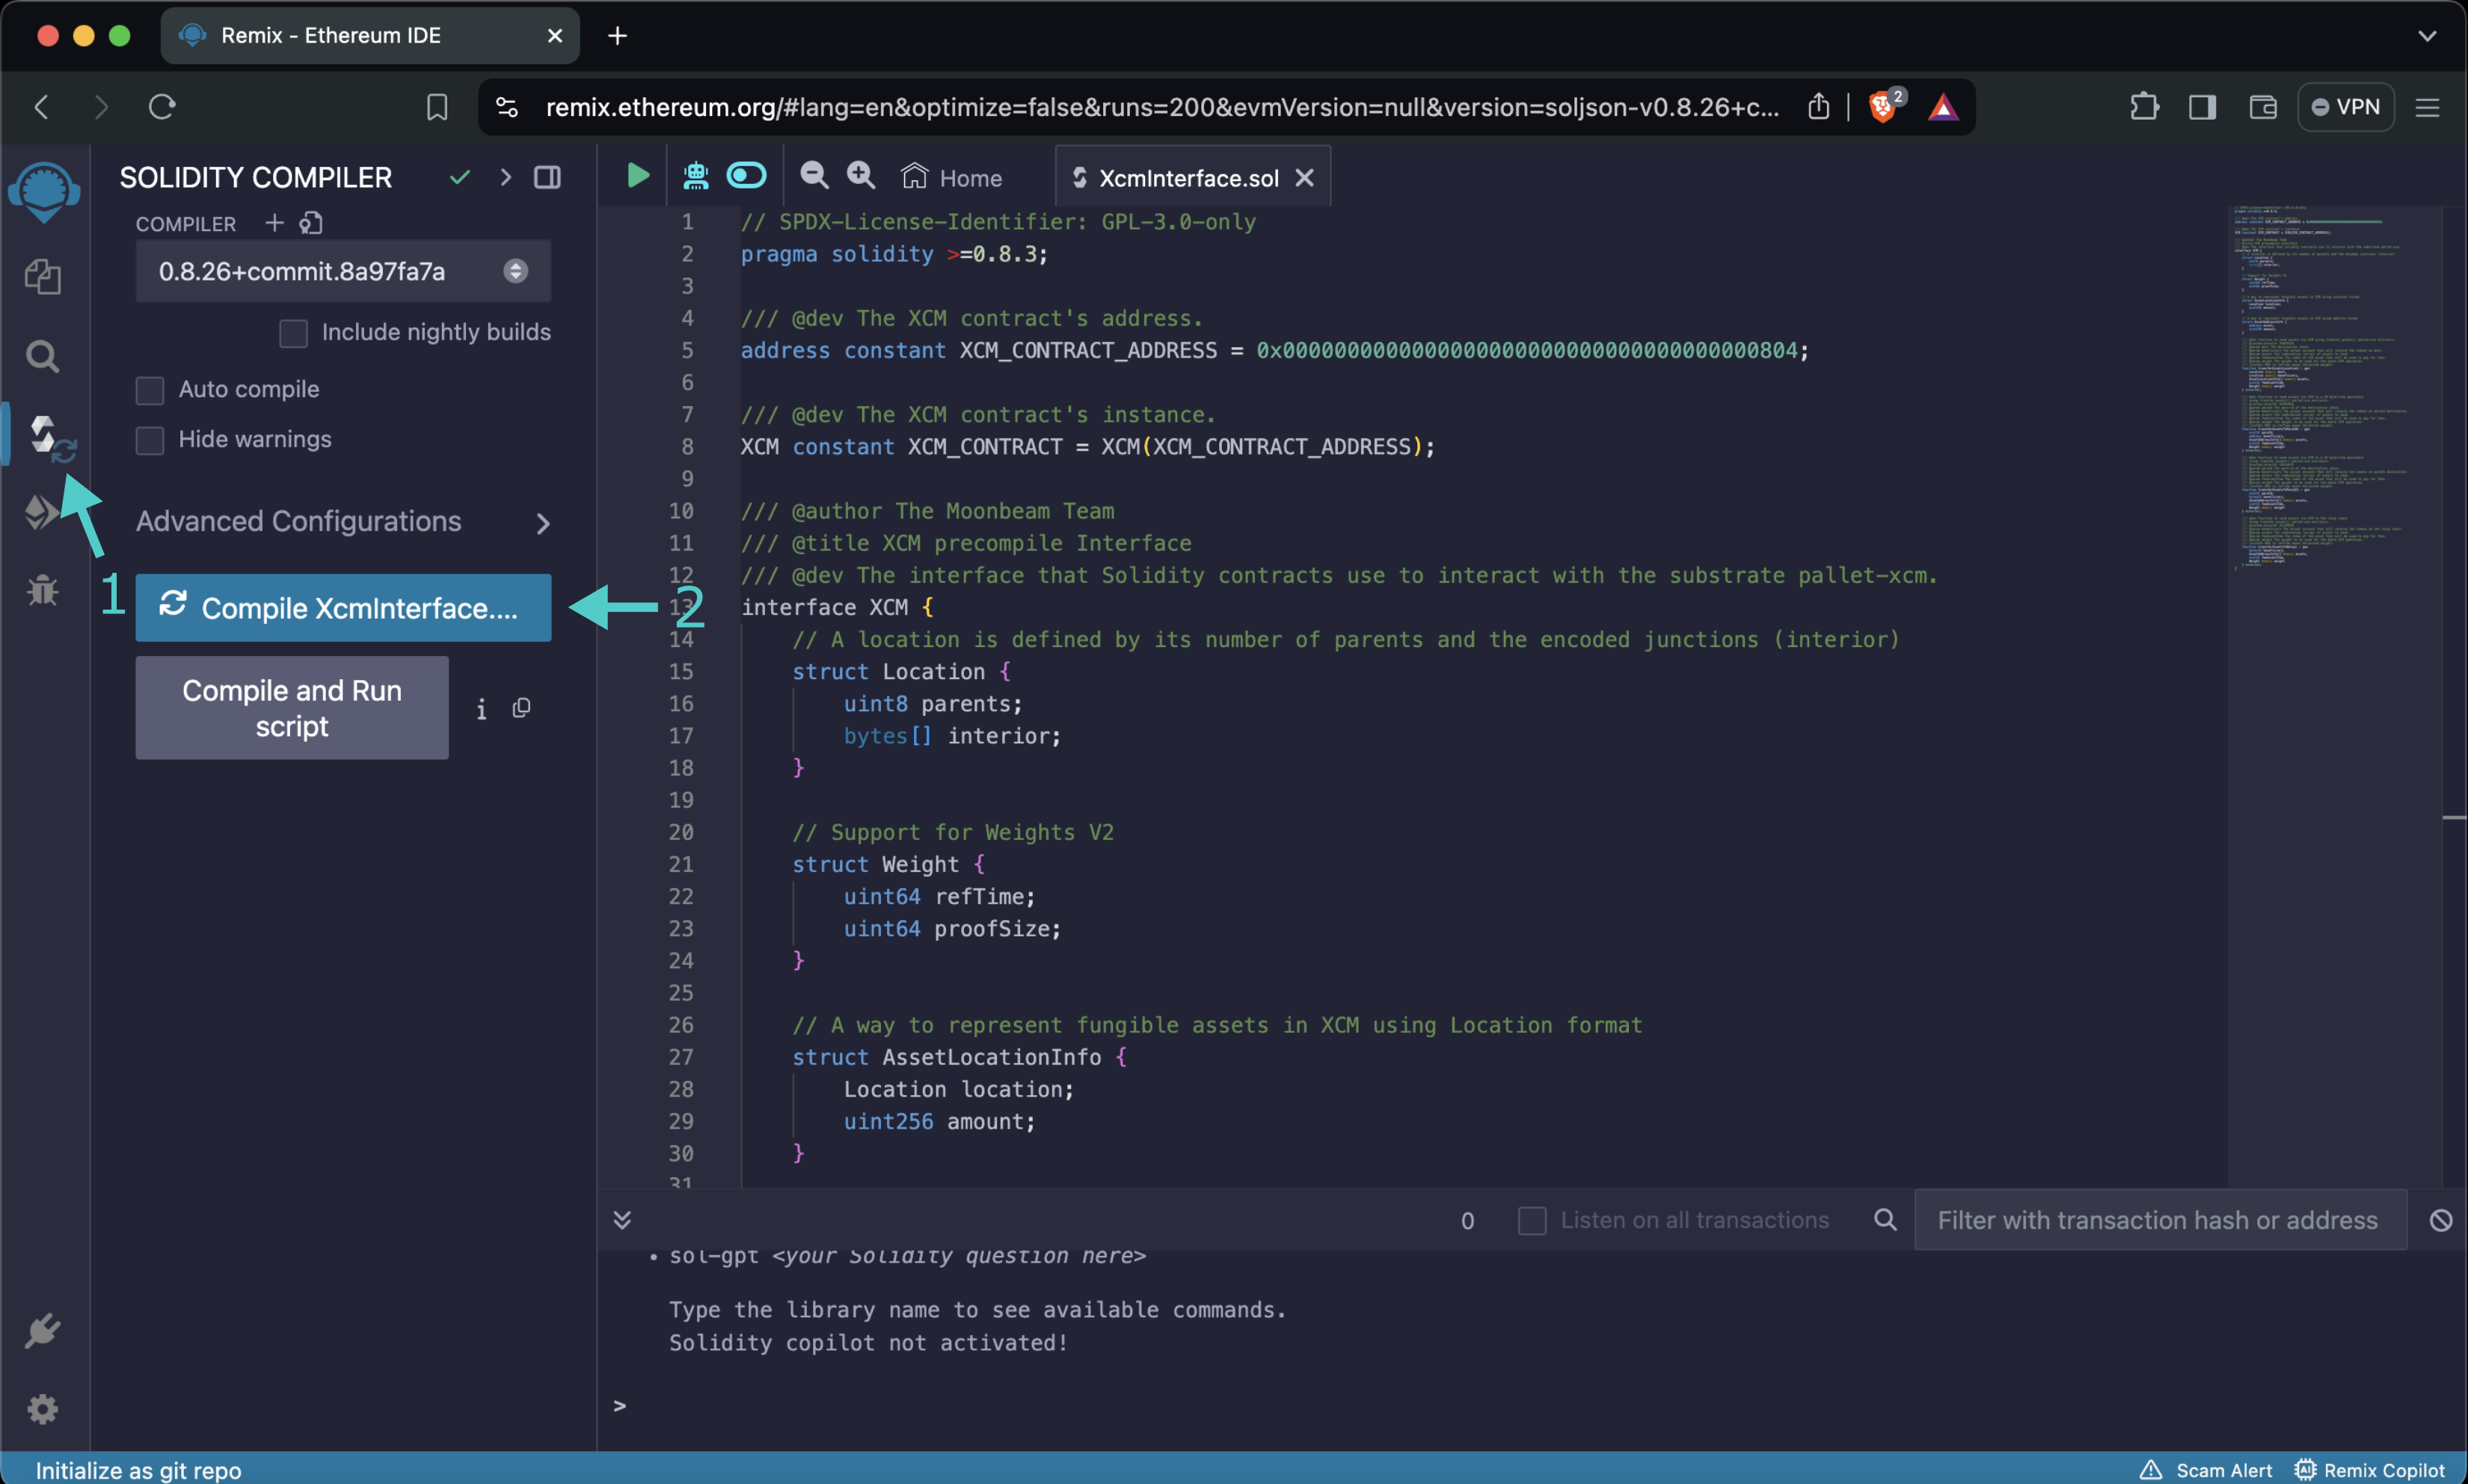Open the Debugger bug icon
This screenshot has height=1484, width=2468.
(43, 590)
